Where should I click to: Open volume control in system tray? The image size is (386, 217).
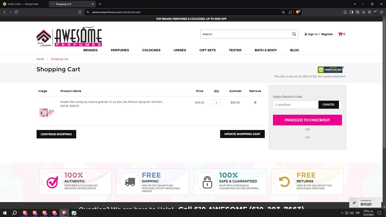point(352,213)
